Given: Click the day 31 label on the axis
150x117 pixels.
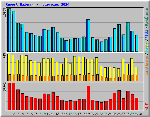Looking at the screenshot, I should (x=141, y=114).
